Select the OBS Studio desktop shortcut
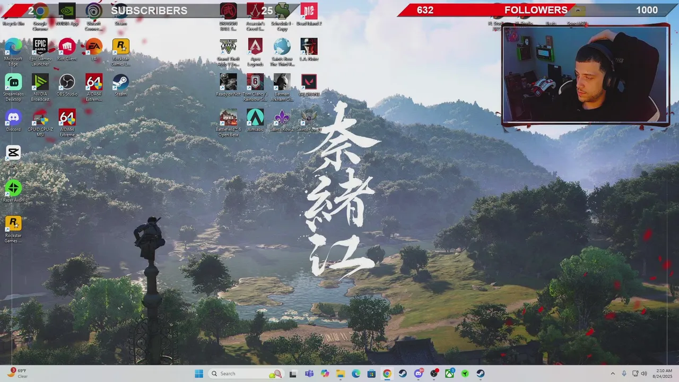 click(67, 85)
